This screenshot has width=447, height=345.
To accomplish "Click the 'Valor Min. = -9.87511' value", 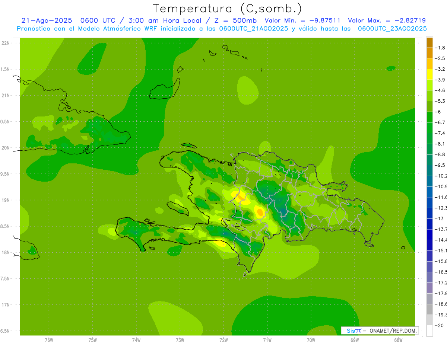I will point(302,20).
